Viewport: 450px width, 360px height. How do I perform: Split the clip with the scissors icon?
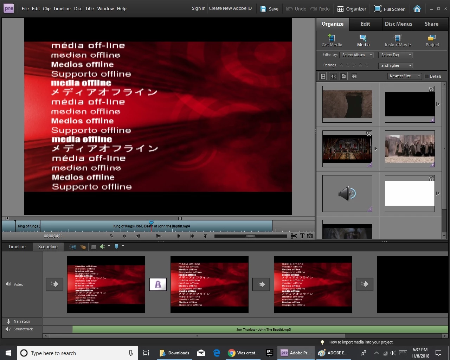(294, 236)
